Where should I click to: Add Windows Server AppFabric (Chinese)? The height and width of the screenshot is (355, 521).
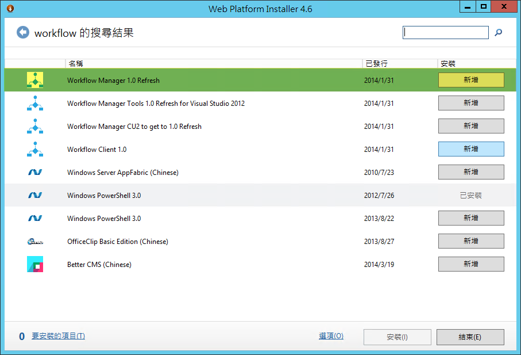[x=471, y=171]
